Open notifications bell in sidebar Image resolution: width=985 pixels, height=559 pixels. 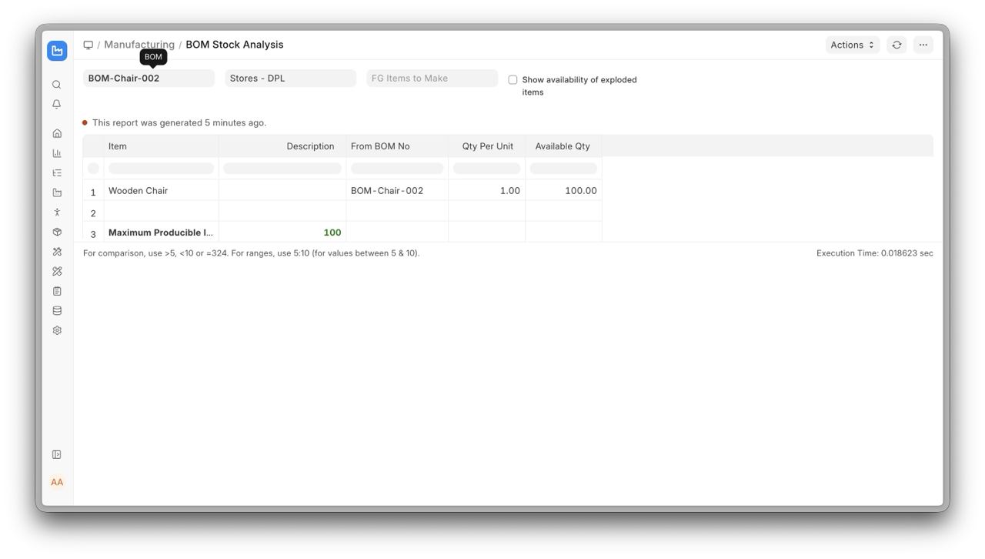(x=57, y=104)
